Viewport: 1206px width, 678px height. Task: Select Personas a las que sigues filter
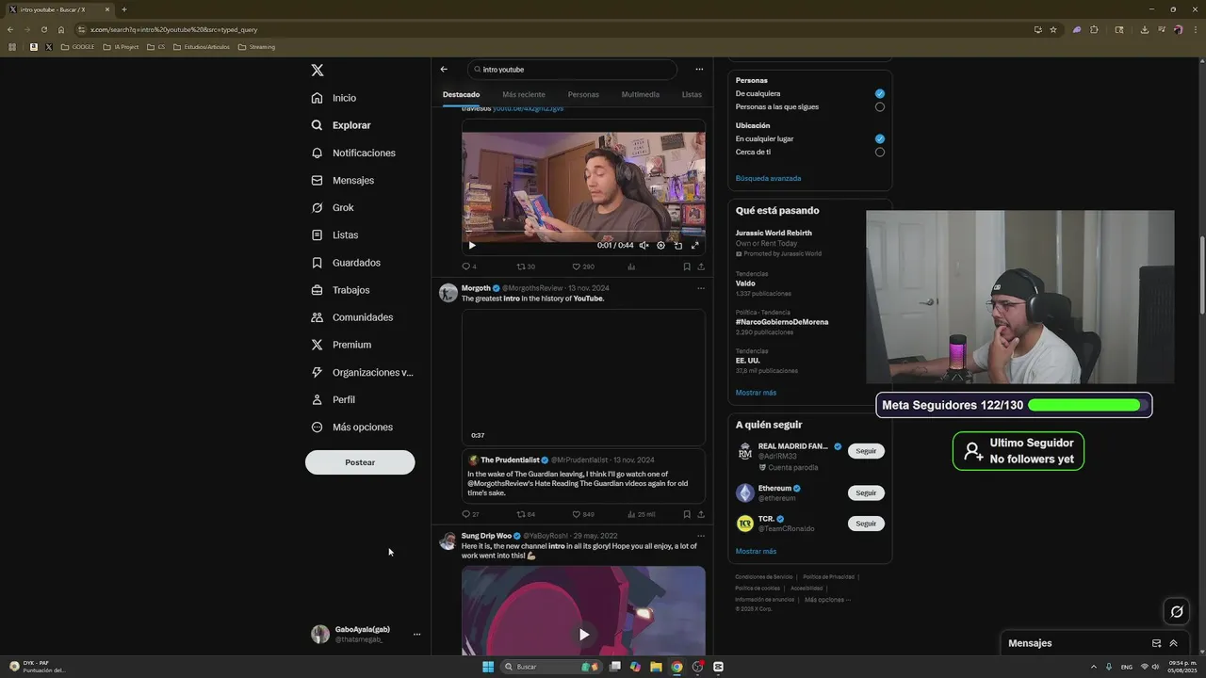(879, 107)
